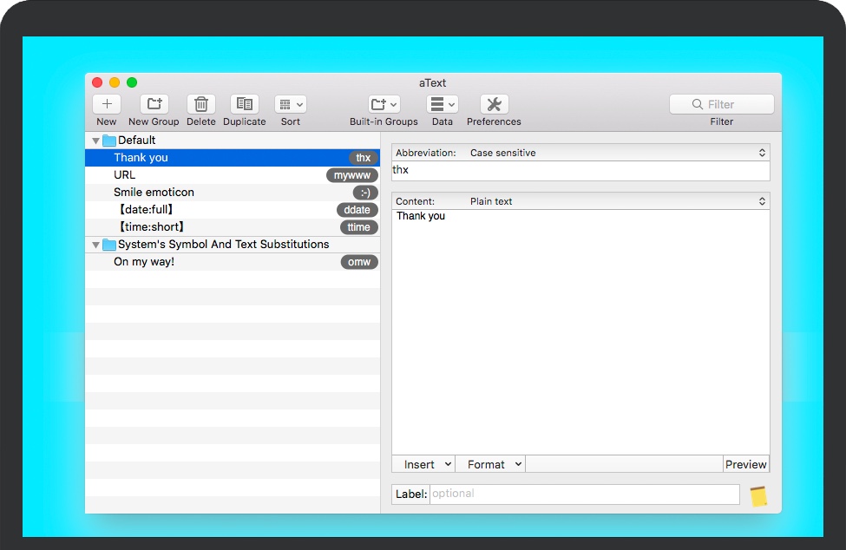Select the Smile emoticon snippet

[x=154, y=193]
